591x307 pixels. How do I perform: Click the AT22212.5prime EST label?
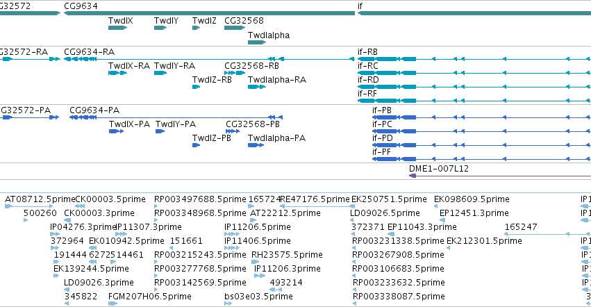point(285,213)
